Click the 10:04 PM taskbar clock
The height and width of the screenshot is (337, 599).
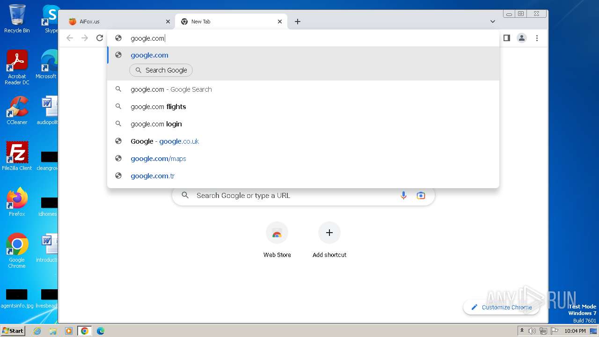coord(575,331)
